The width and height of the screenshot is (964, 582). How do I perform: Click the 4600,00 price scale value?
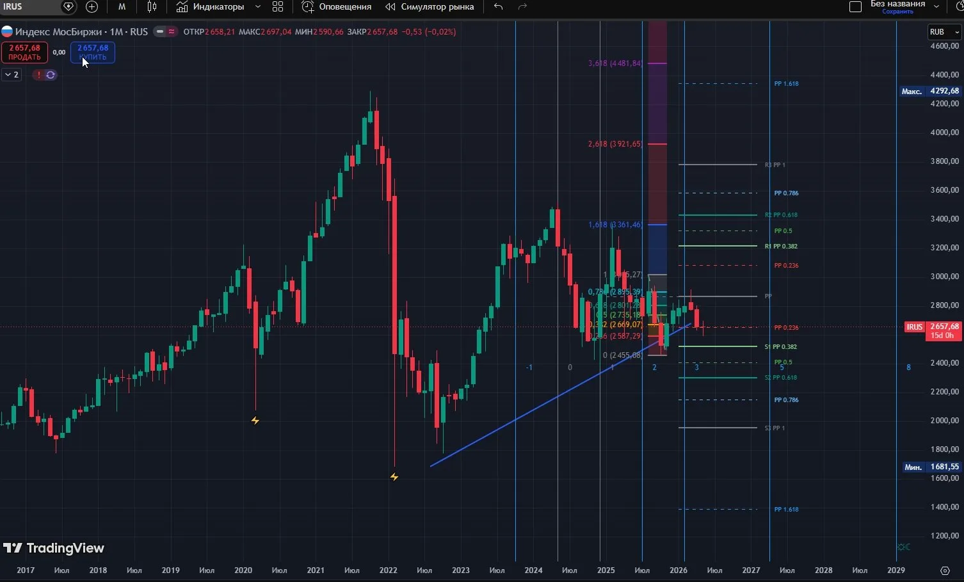click(x=945, y=47)
